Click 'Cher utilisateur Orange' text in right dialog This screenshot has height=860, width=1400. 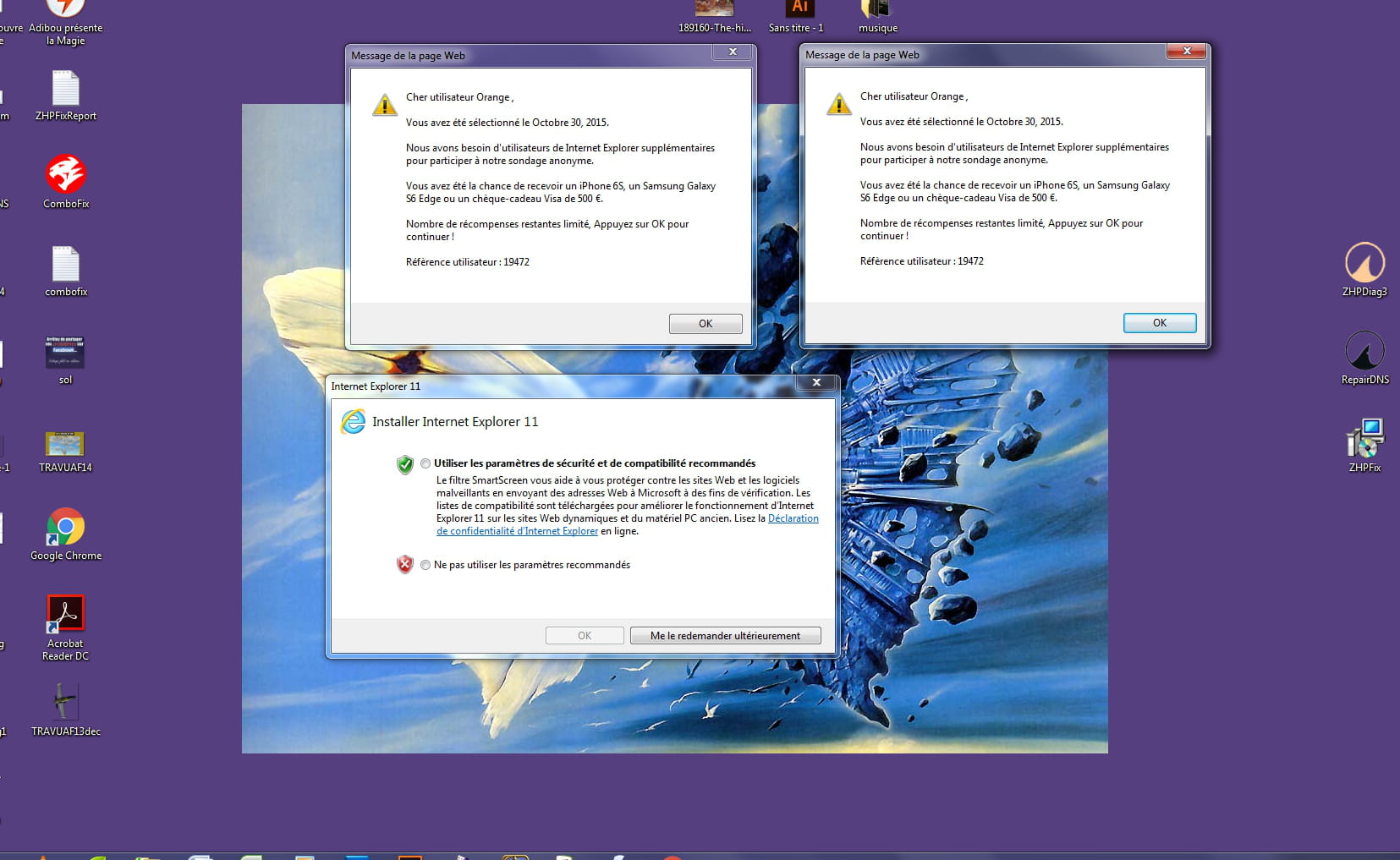pos(914,96)
